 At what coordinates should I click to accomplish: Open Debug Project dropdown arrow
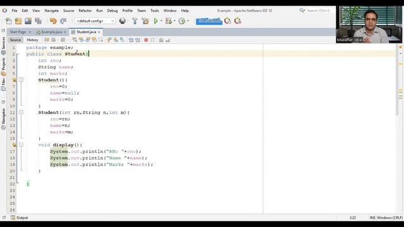click(174, 21)
